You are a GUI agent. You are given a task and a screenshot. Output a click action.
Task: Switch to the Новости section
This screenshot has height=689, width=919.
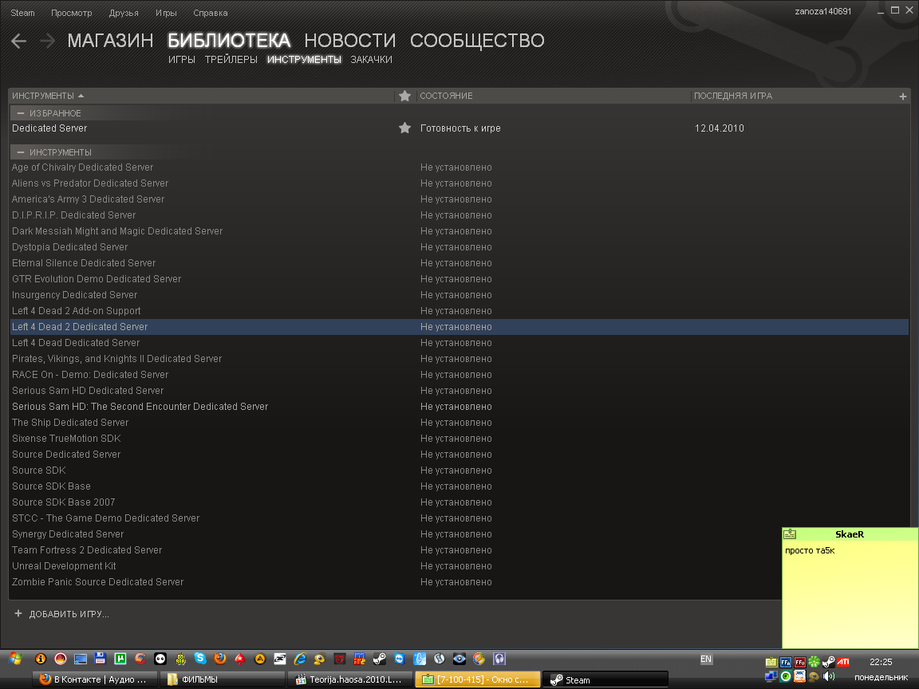point(350,41)
